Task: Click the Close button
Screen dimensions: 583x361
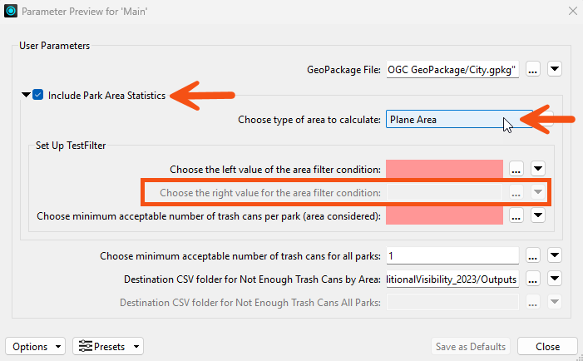Action: point(547,347)
